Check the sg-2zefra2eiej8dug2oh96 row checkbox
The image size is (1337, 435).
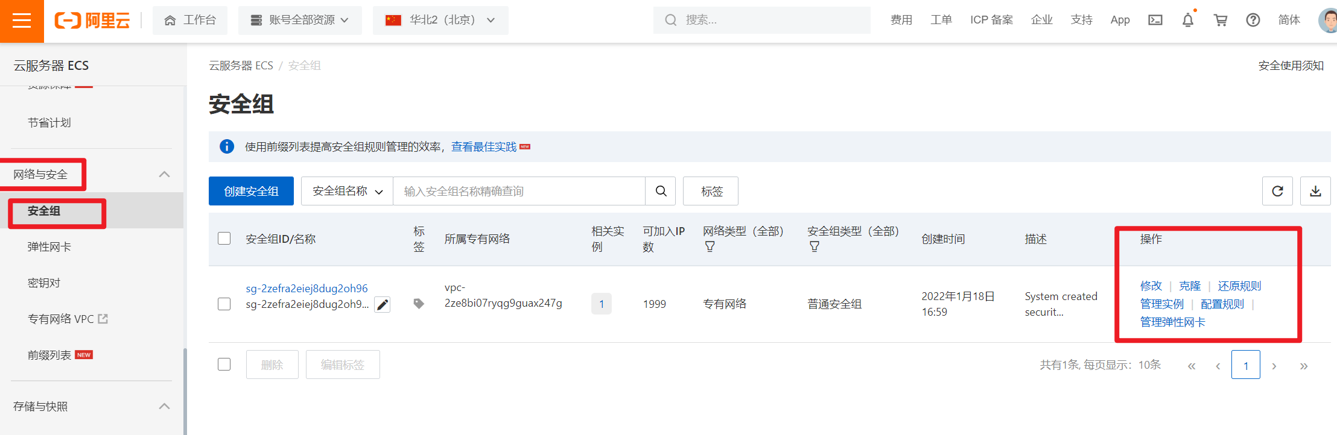click(224, 304)
